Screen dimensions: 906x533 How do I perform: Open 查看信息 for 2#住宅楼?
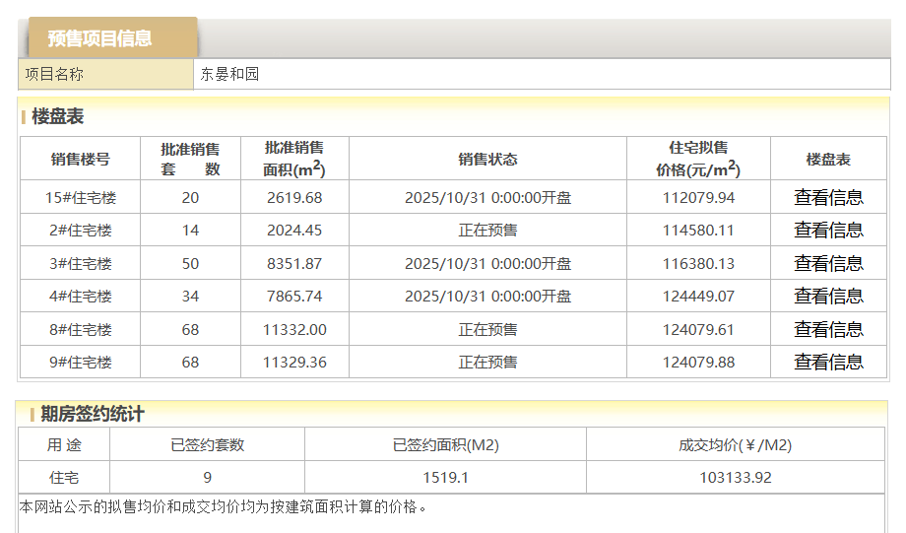click(x=828, y=231)
